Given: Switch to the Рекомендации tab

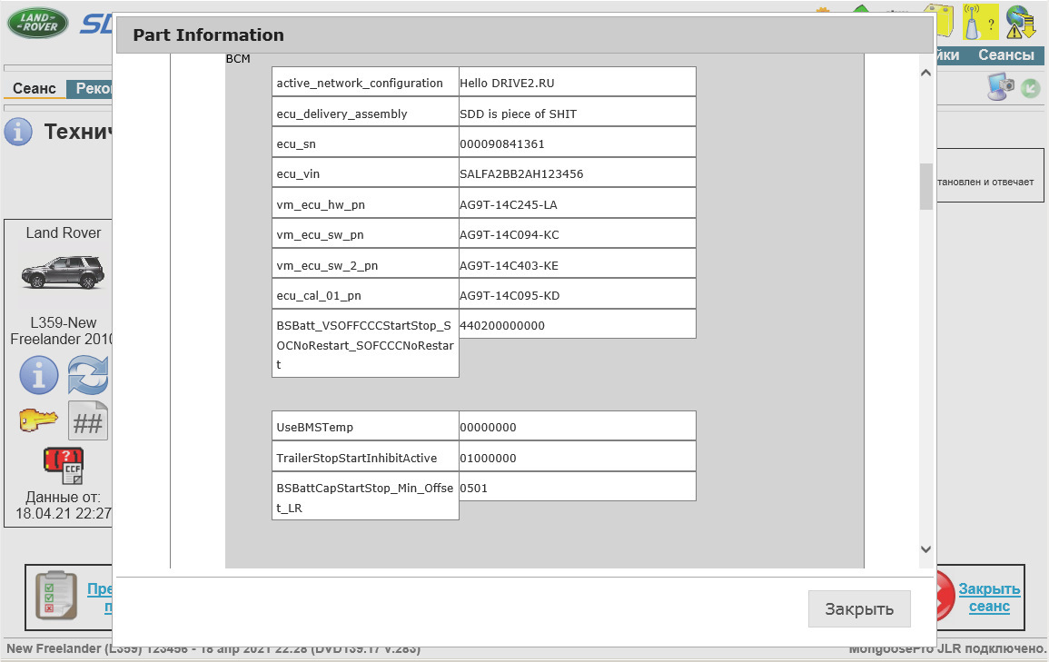Looking at the screenshot, I should click(90, 88).
